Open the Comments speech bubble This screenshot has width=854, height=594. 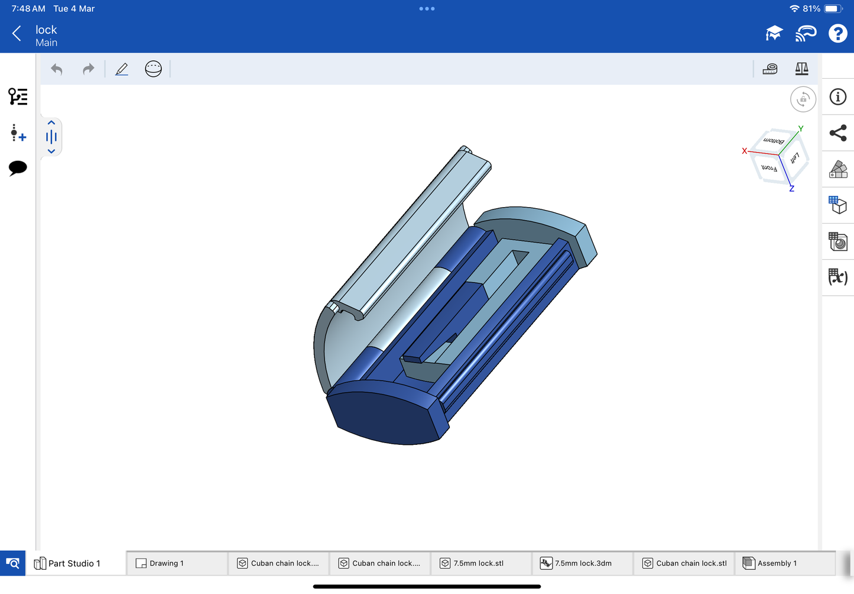[18, 168]
